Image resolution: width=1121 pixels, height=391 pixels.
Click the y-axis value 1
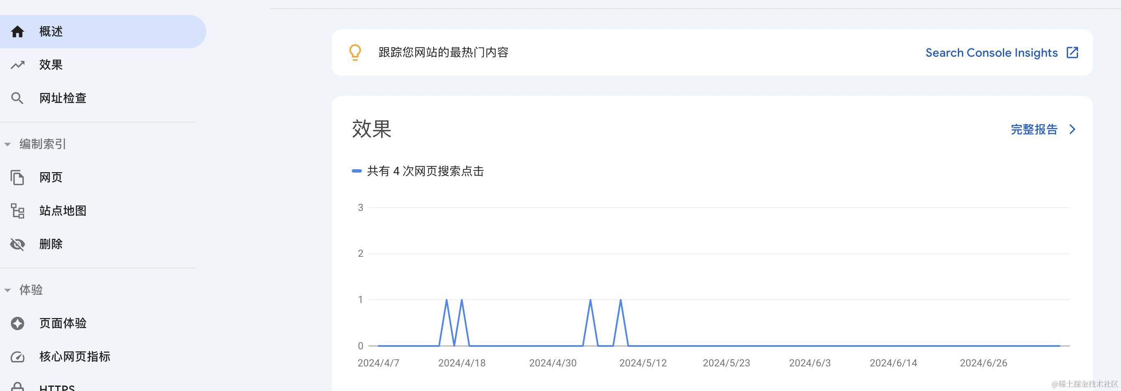coord(361,300)
